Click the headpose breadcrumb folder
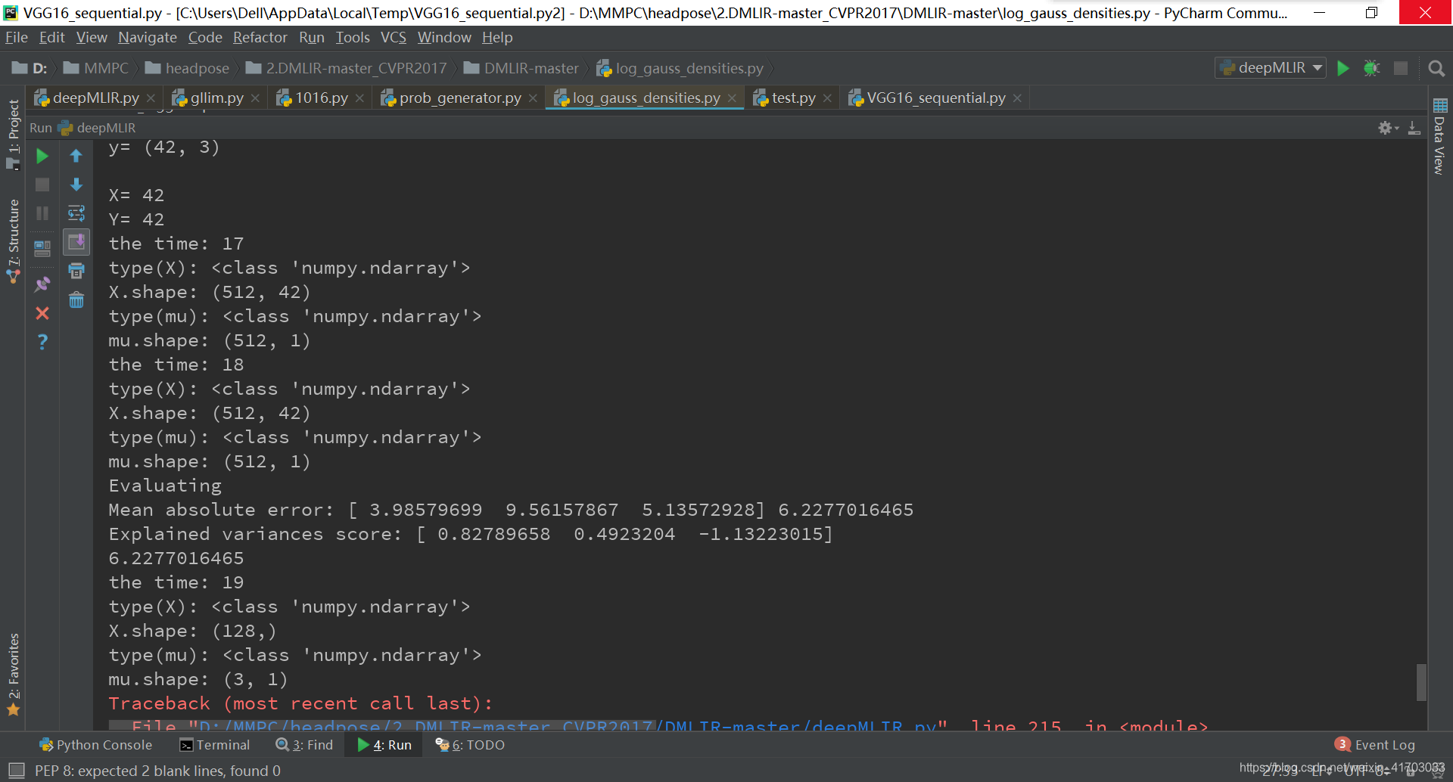Viewport: 1453px width, 782px height. click(x=188, y=68)
